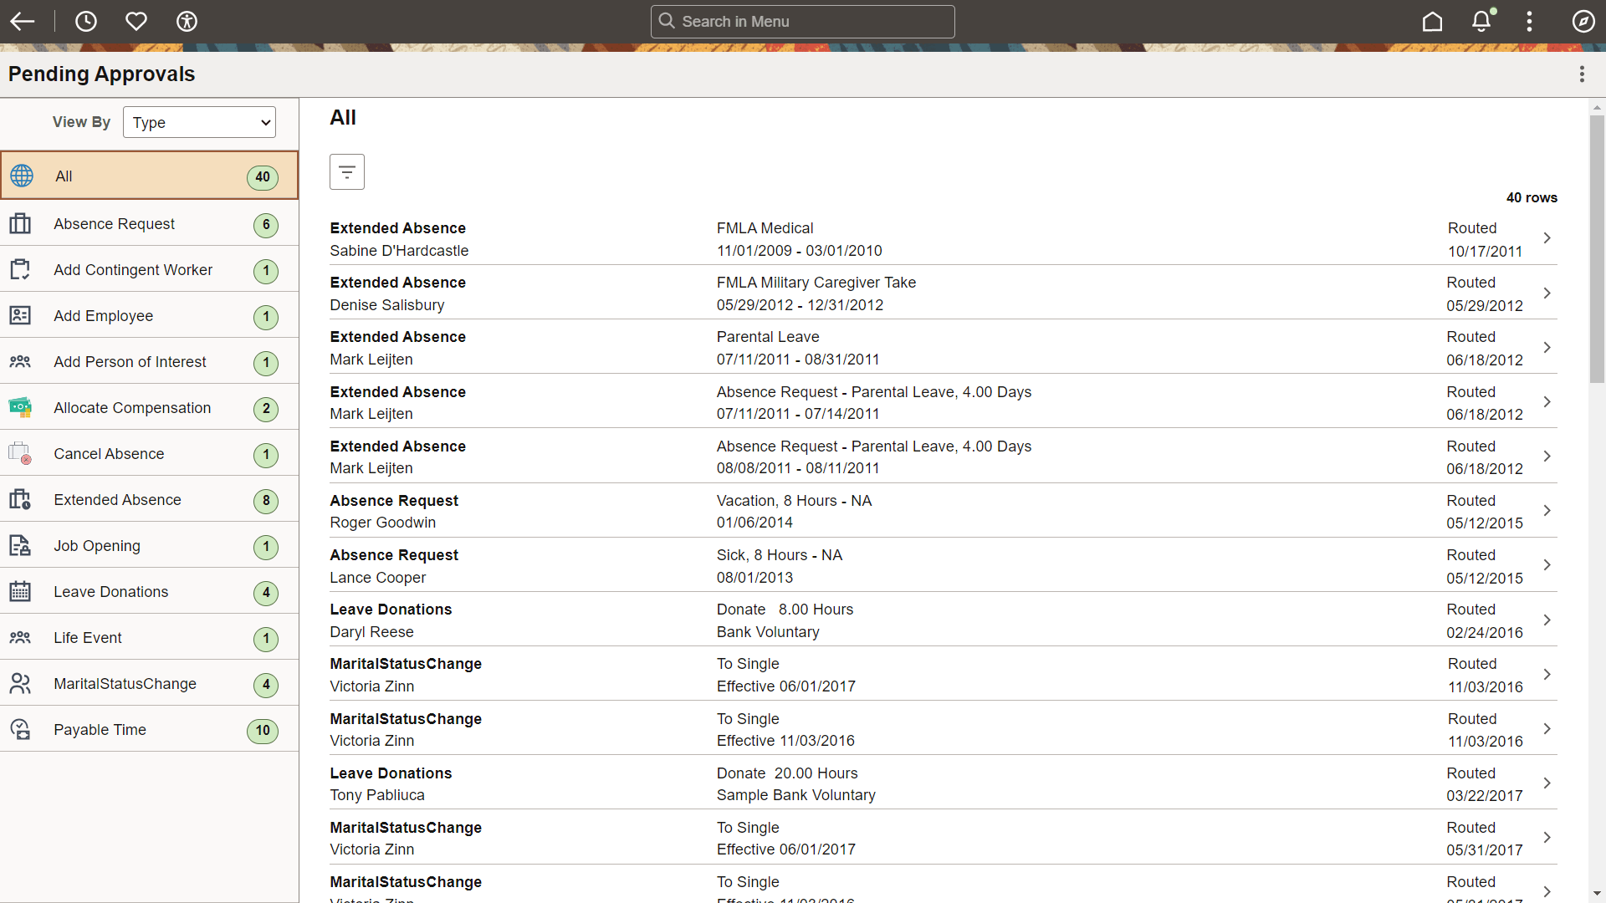
Task: Open the View By Type dropdown
Action: coord(198,122)
